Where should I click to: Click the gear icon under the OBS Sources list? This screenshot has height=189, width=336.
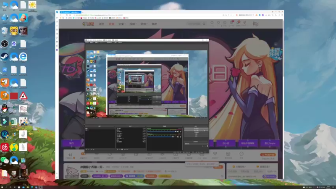(x=122, y=149)
